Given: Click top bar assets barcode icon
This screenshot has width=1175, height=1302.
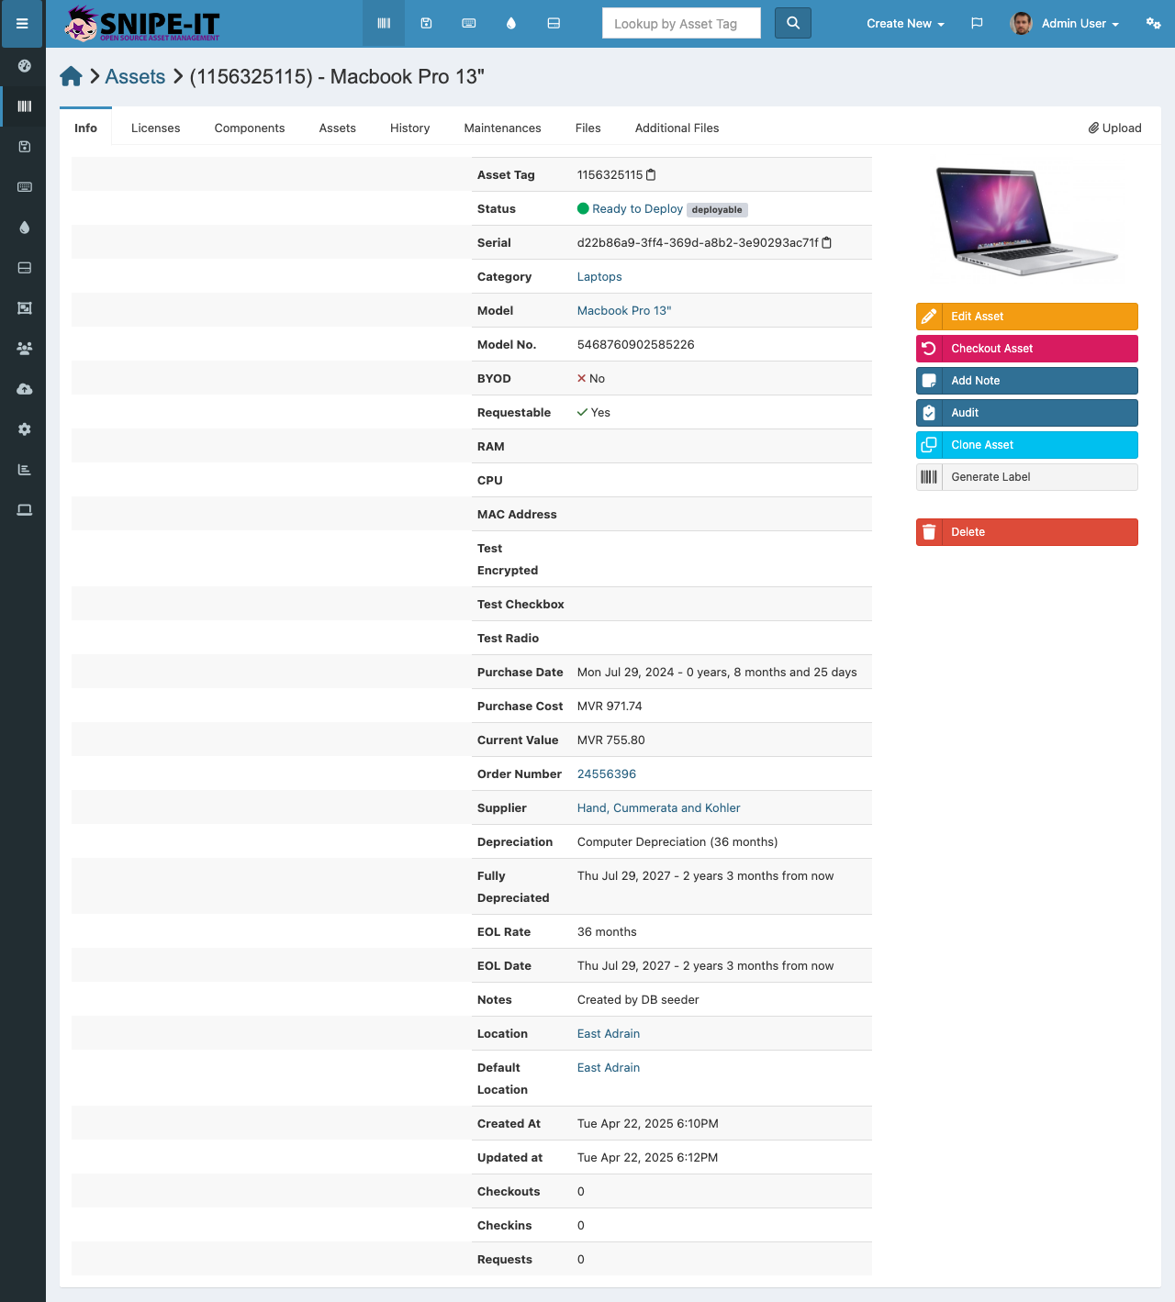Looking at the screenshot, I should coord(384,24).
